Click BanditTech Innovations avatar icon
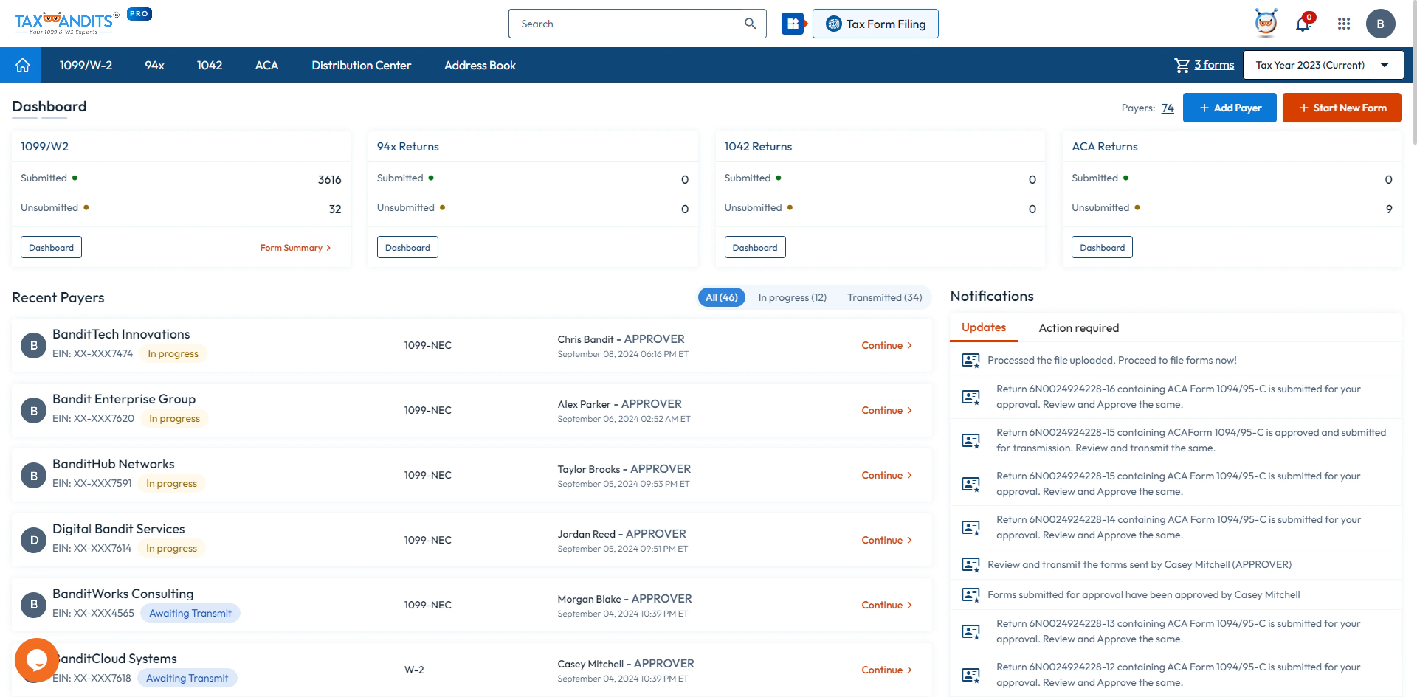Screen dimensions: 1417x697 point(34,345)
